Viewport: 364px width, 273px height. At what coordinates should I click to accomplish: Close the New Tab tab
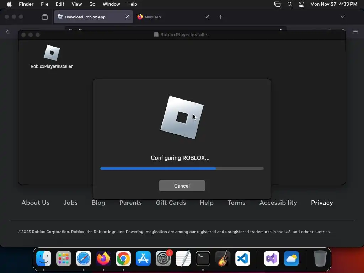pos(207,17)
